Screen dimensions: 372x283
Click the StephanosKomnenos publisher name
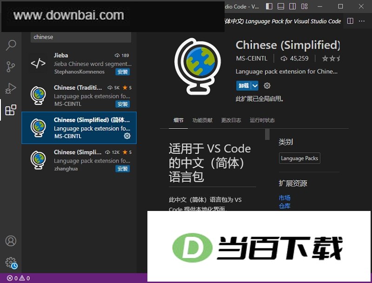pyautogui.click(x=79, y=72)
